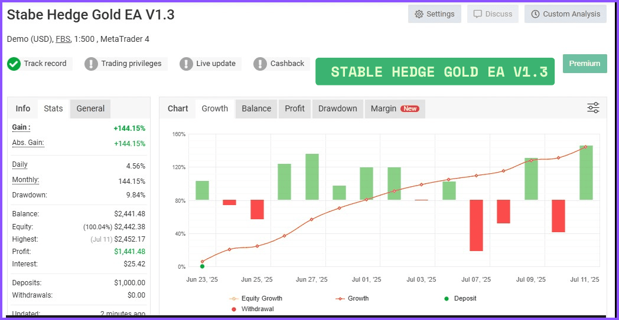Click the Premium badge button

585,64
